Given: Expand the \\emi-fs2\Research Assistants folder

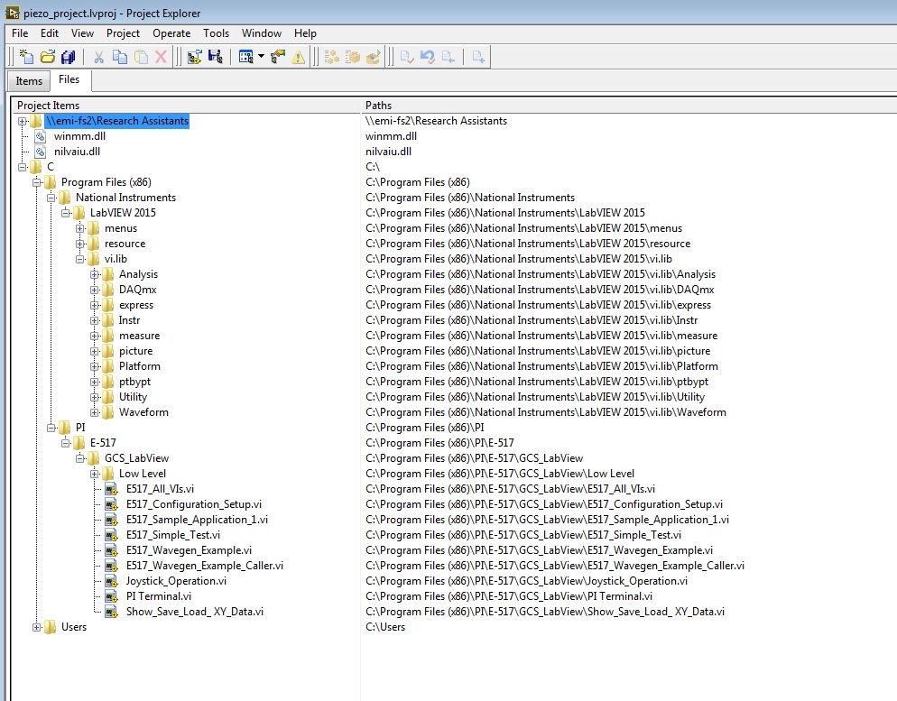Looking at the screenshot, I should click(x=23, y=121).
